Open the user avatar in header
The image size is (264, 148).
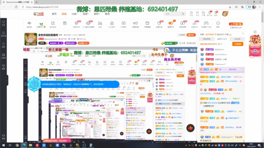[225, 14]
